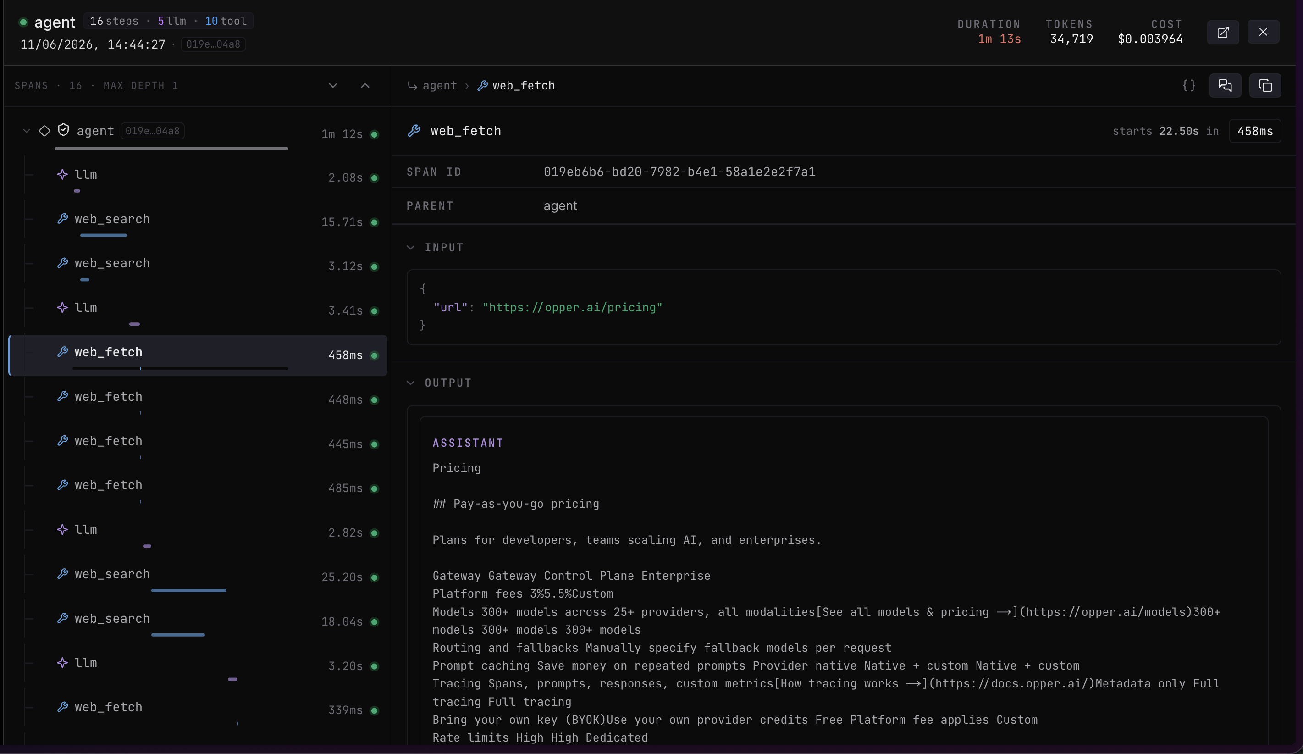
Task: Select the web_search span lasting 25.20s
Action: [x=198, y=577]
